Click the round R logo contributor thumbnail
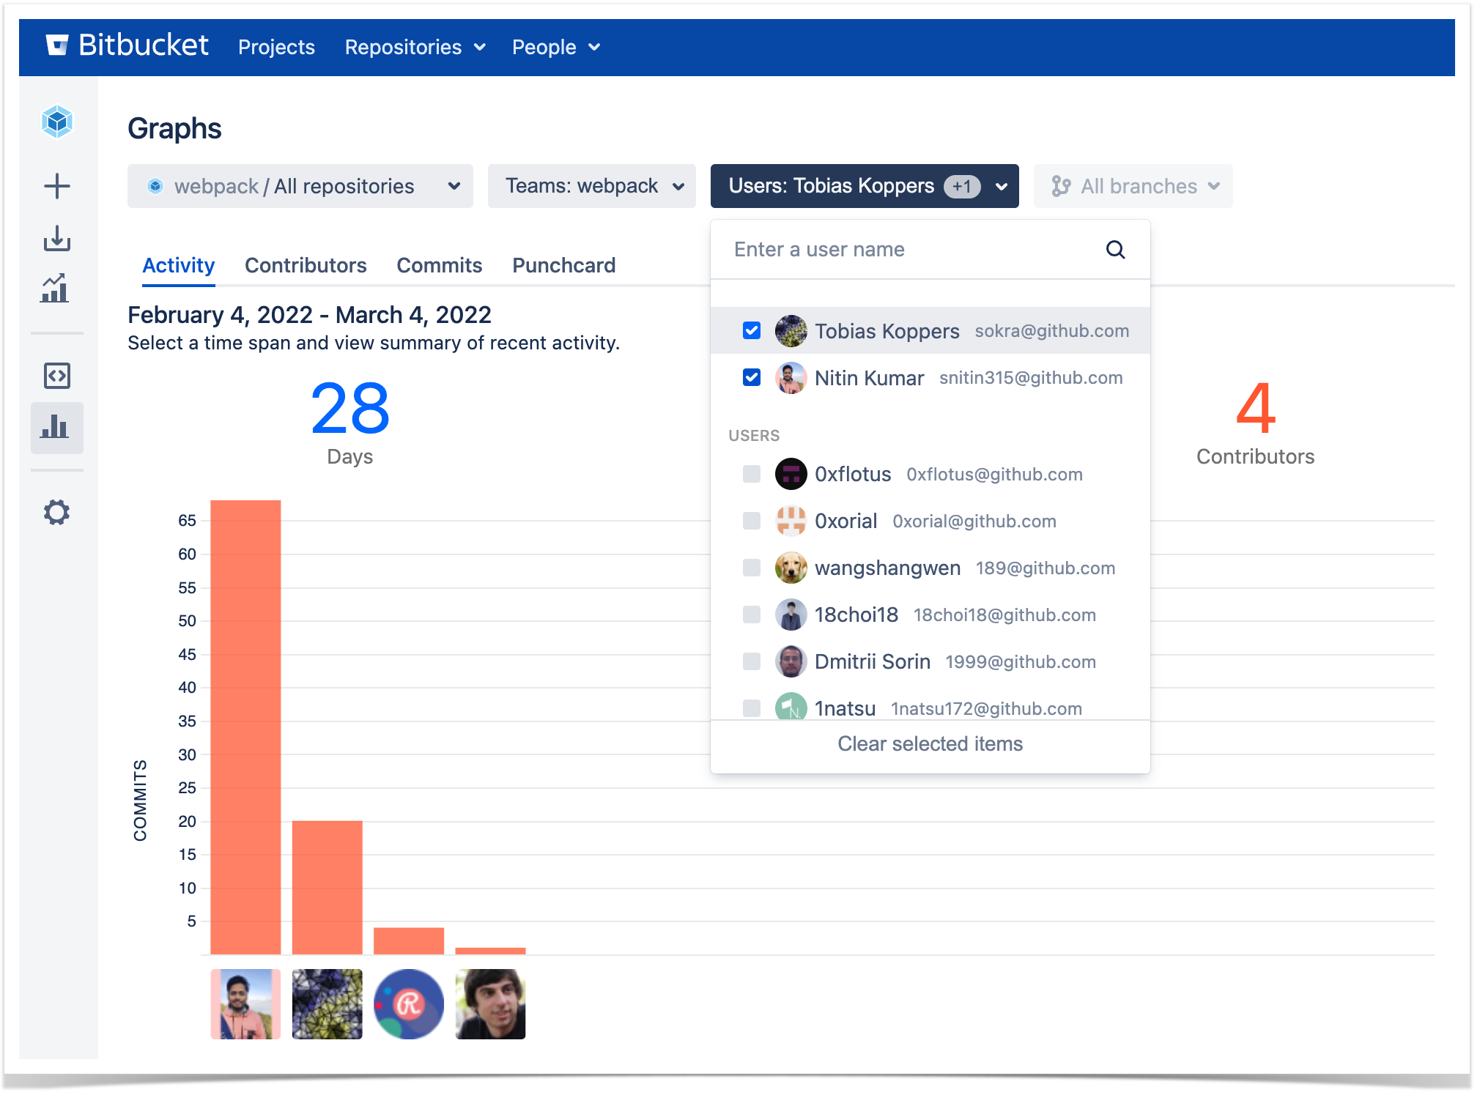1480x1095 pixels. 409,1004
